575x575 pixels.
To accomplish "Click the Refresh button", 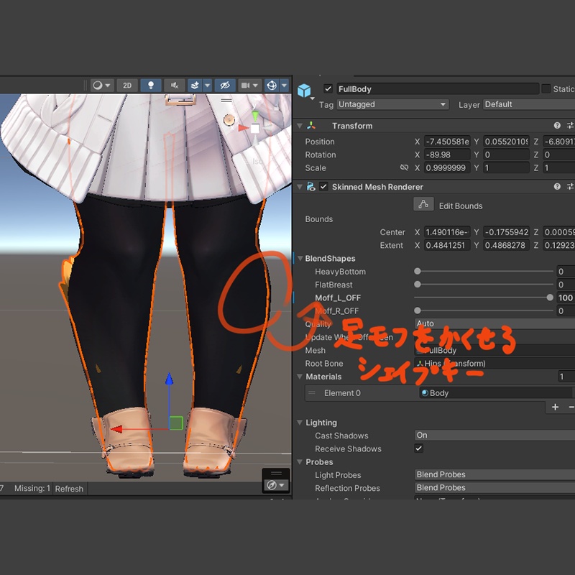I will [x=69, y=489].
